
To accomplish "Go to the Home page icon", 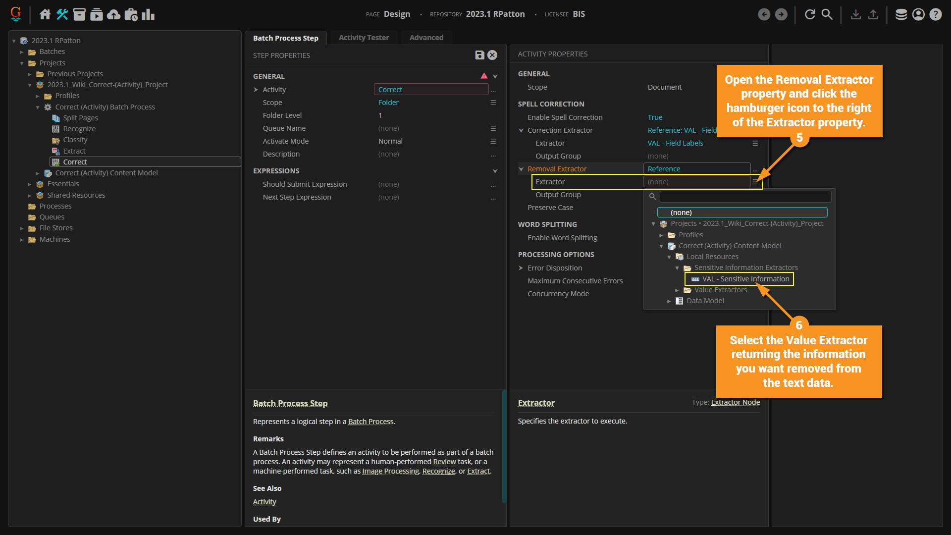I will (x=45, y=14).
